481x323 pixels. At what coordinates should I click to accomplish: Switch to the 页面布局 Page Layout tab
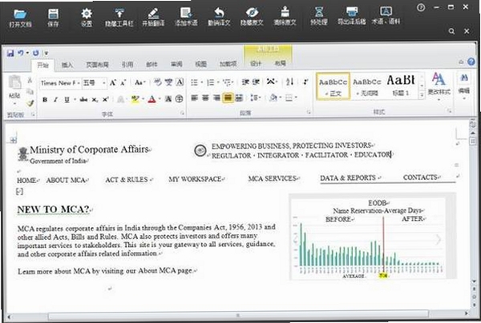(97, 65)
